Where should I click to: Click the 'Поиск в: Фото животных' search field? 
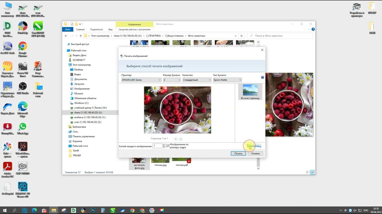click(x=281, y=36)
